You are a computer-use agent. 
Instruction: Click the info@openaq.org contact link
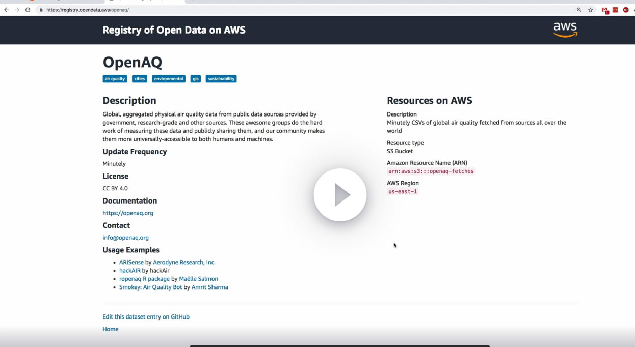coord(126,238)
